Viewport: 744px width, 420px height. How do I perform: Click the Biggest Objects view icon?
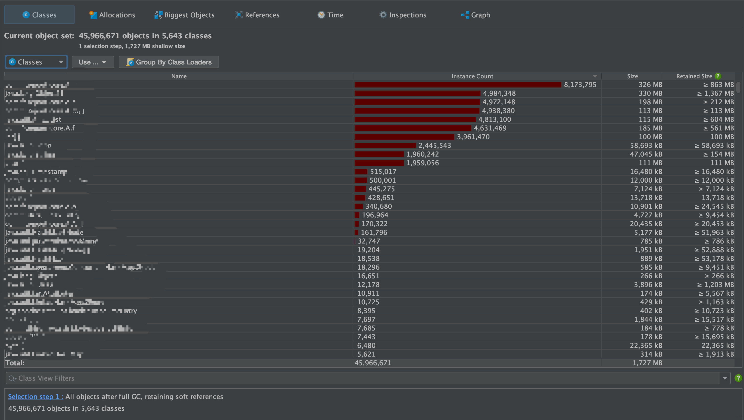pyautogui.click(x=158, y=15)
